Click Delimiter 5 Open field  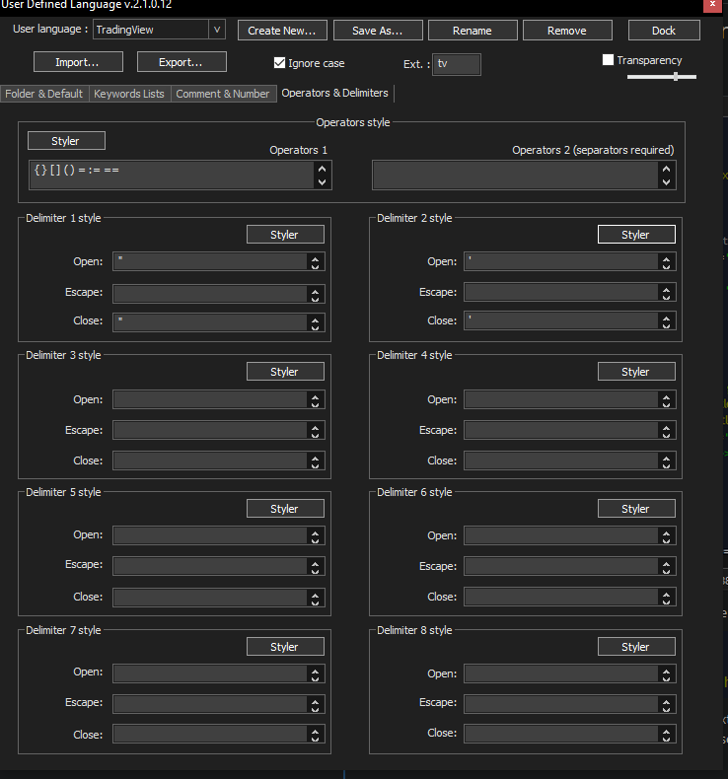(x=210, y=535)
